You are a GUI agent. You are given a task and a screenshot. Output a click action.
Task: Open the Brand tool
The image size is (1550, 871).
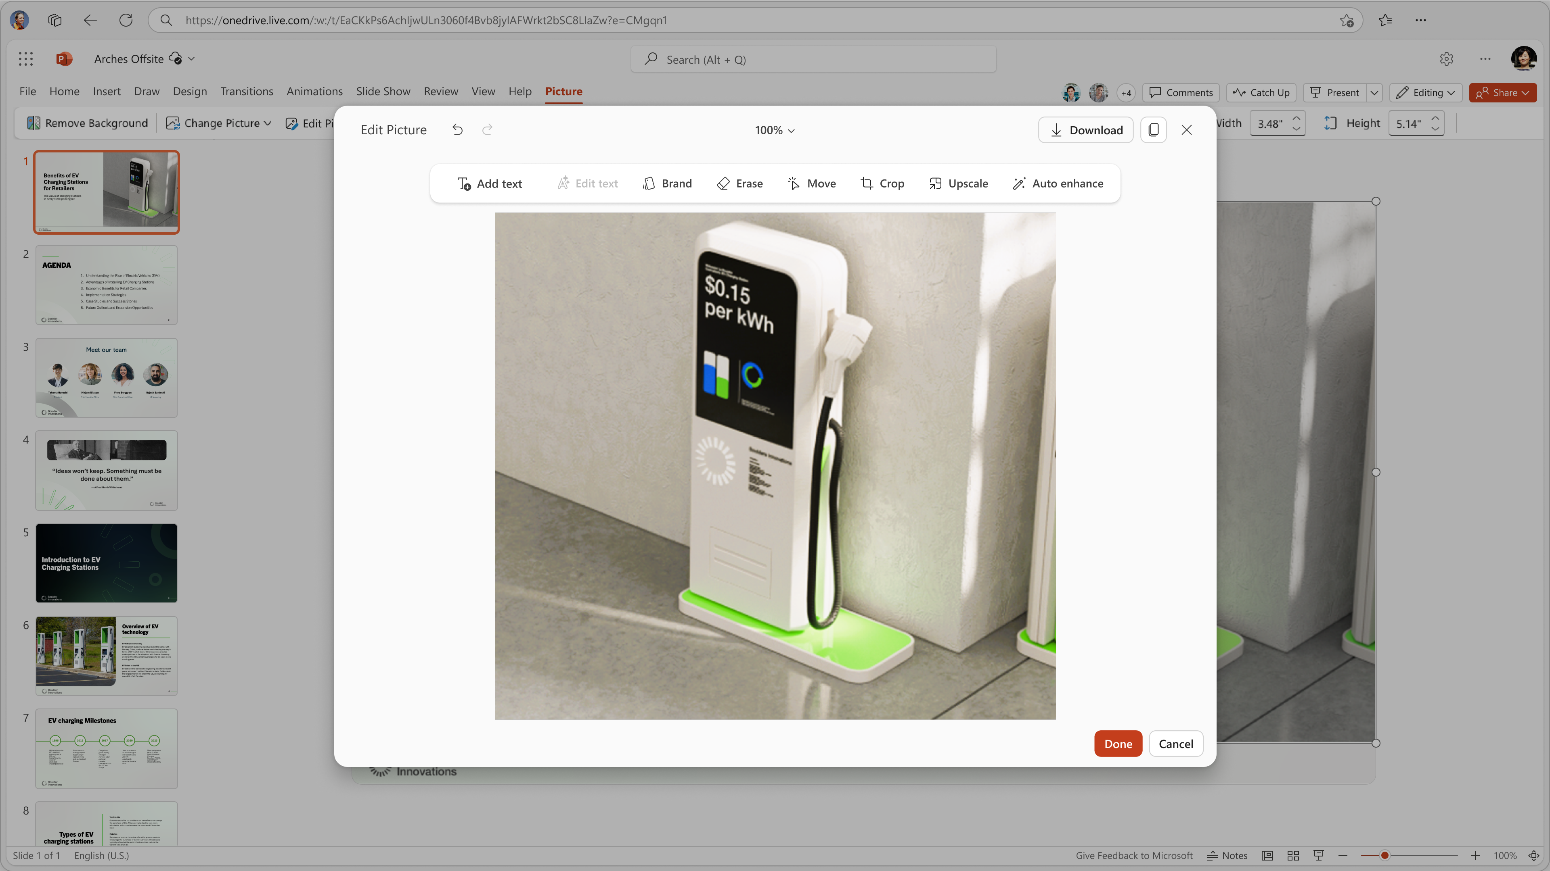(x=667, y=183)
